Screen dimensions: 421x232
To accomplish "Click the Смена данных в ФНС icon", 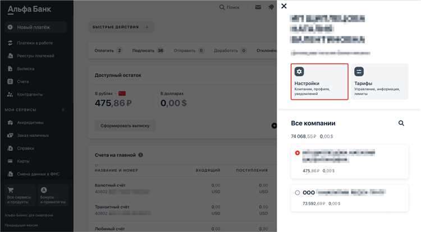I will (x=10, y=174).
